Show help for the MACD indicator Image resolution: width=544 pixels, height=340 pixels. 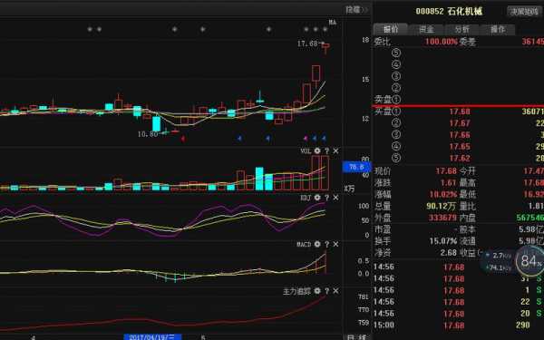(x=326, y=244)
